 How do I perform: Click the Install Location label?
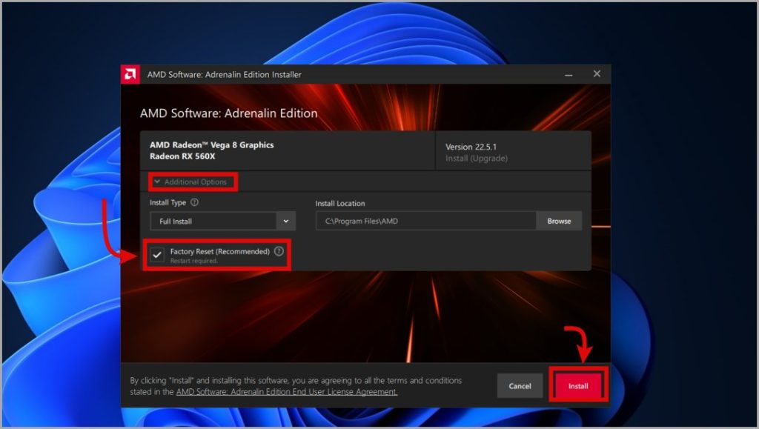[x=340, y=204]
